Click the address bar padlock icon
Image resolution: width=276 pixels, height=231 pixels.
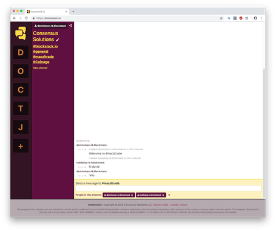pyautogui.click(x=33, y=18)
